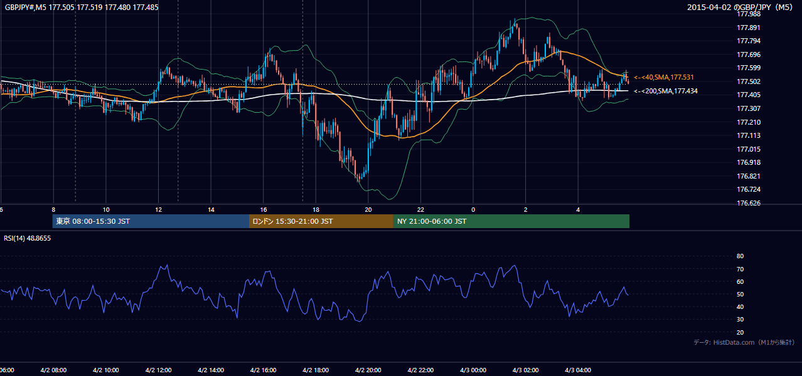Click RSI axis level 80
802x376 pixels.
coord(740,256)
